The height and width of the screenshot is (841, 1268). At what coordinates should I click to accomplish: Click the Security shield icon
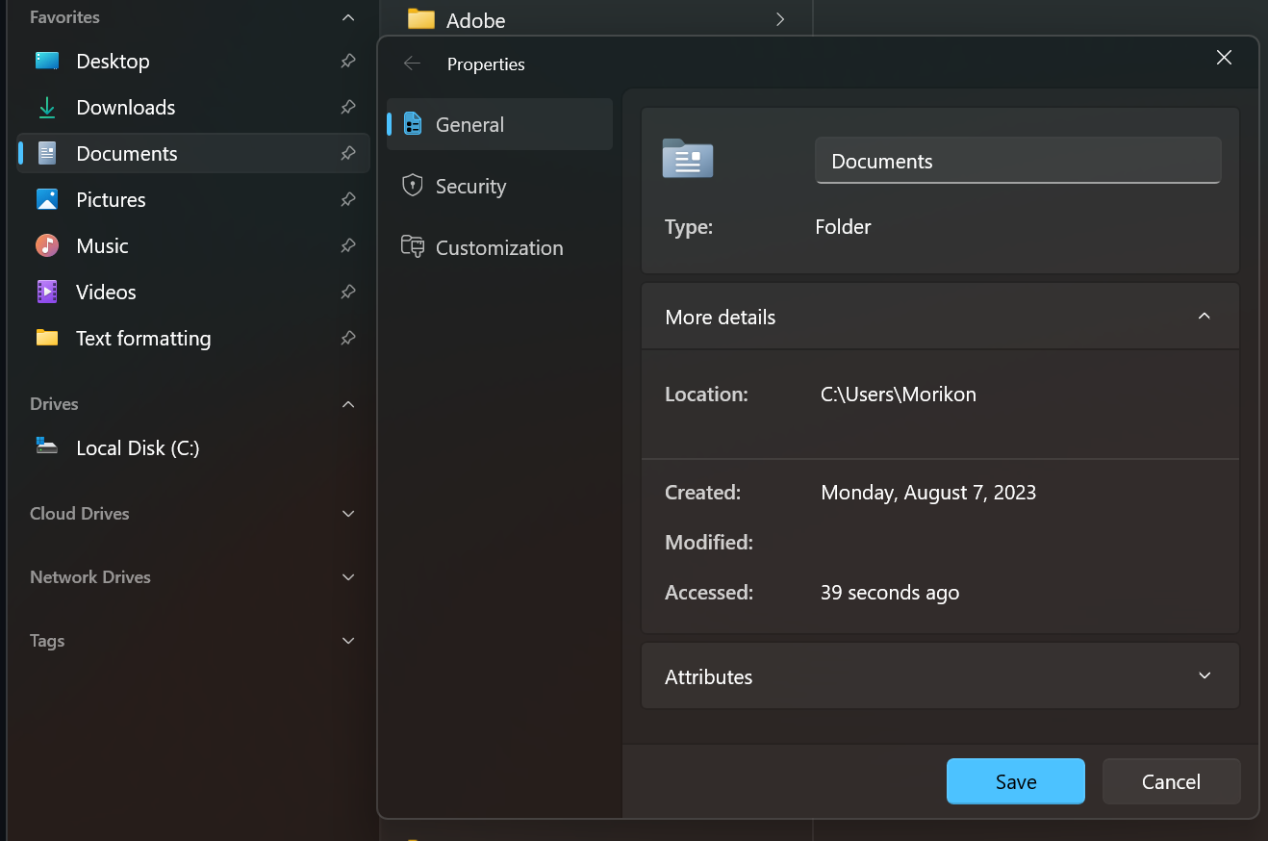(412, 186)
